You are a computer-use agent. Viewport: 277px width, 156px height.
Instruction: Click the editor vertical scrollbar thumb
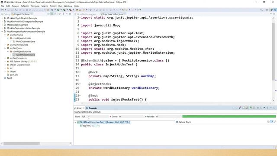(x=273, y=51)
